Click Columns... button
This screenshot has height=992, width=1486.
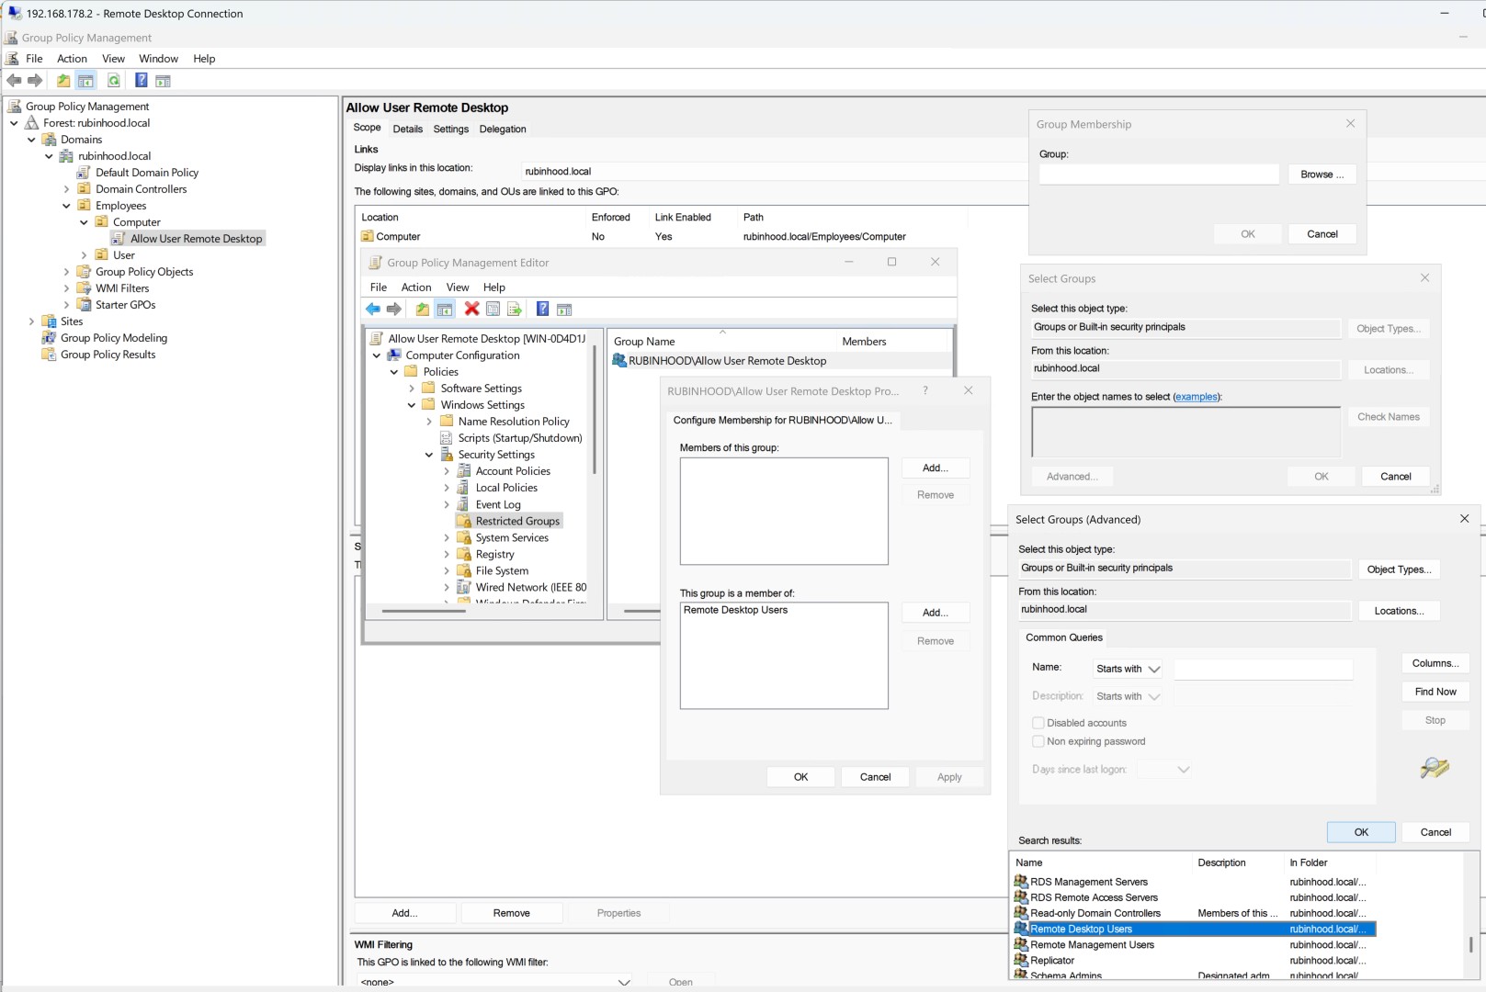[x=1435, y=663]
